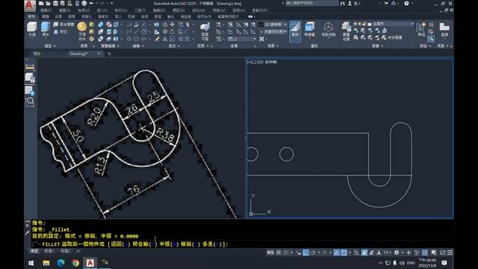This screenshot has width=478, height=269.
Task: Open File Explorer from the taskbar
Action: (46, 263)
